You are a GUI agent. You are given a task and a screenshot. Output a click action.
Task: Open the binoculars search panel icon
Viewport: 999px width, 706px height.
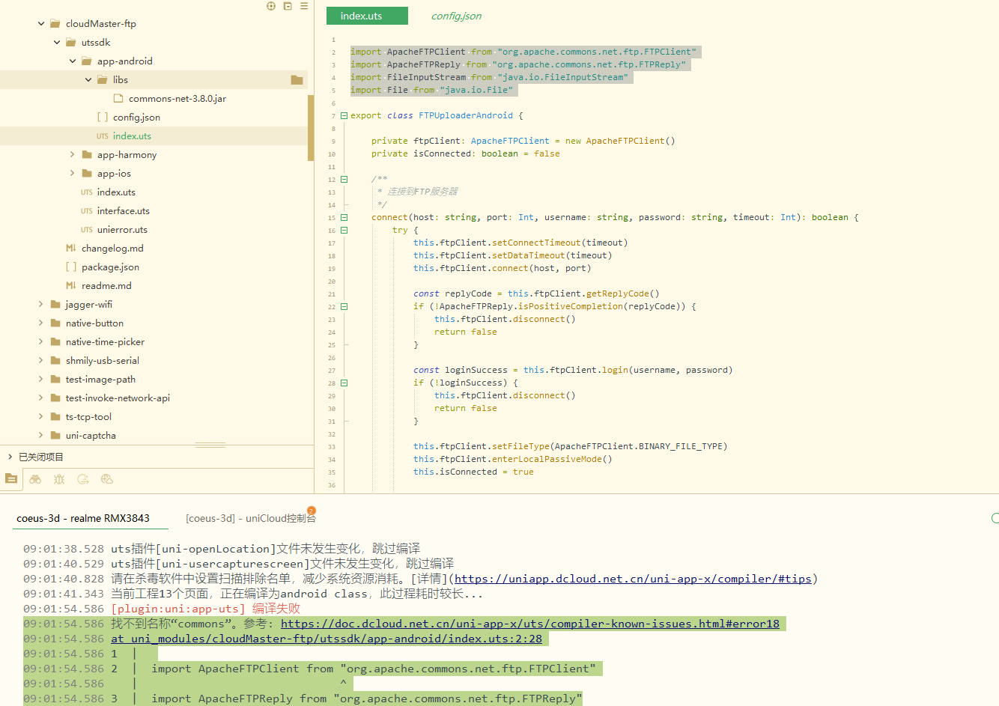[35, 479]
